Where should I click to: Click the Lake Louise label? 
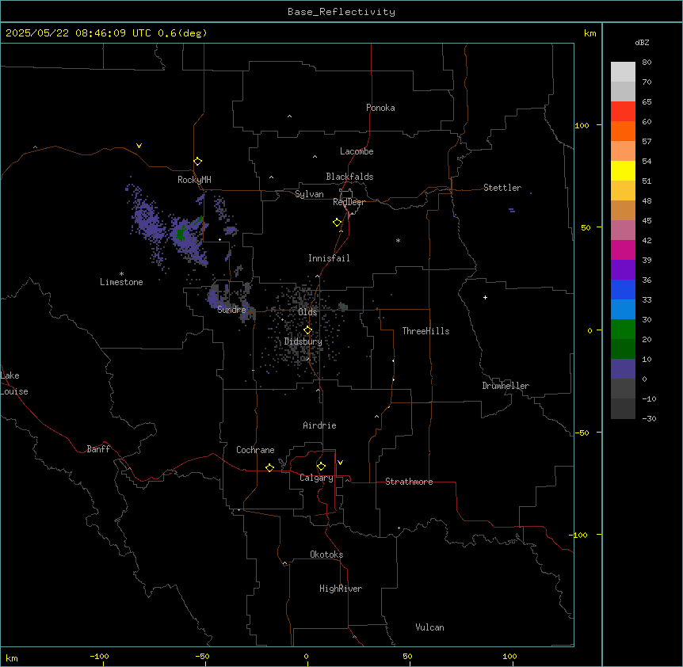tap(14, 383)
